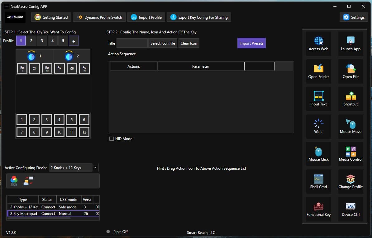Select the Wait action icon
372x238 pixels.
[x=318, y=126]
